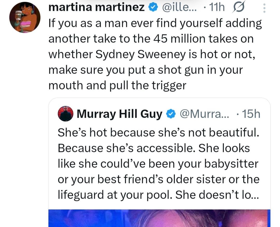Click the Murray Hill Guy display name
The height and width of the screenshot is (227, 280).
(119, 114)
